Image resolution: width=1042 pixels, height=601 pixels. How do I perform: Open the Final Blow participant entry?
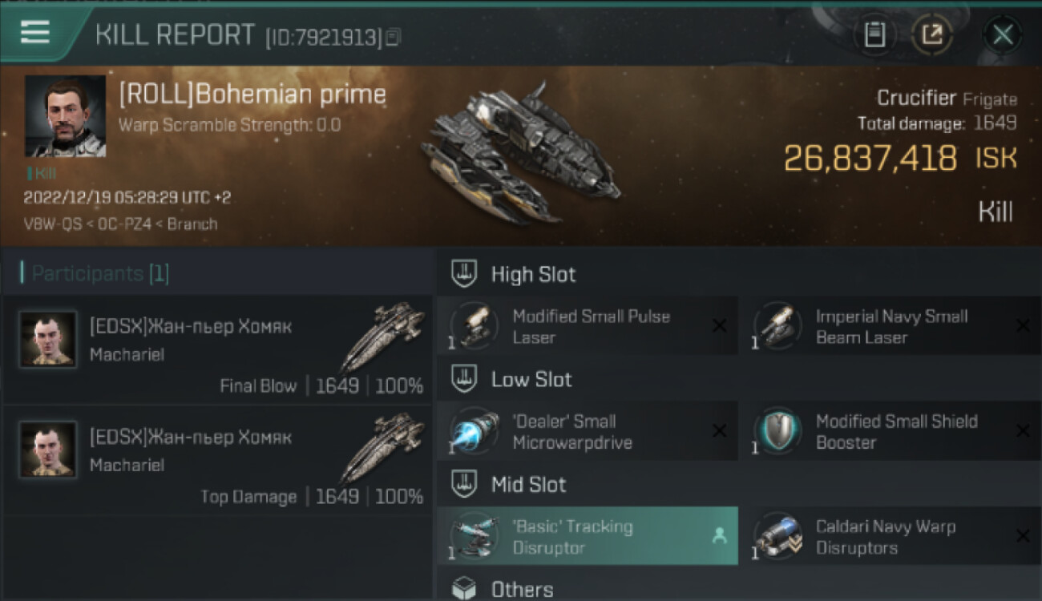point(218,350)
